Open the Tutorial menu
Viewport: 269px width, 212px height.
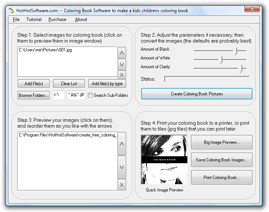click(x=34, y=19)
